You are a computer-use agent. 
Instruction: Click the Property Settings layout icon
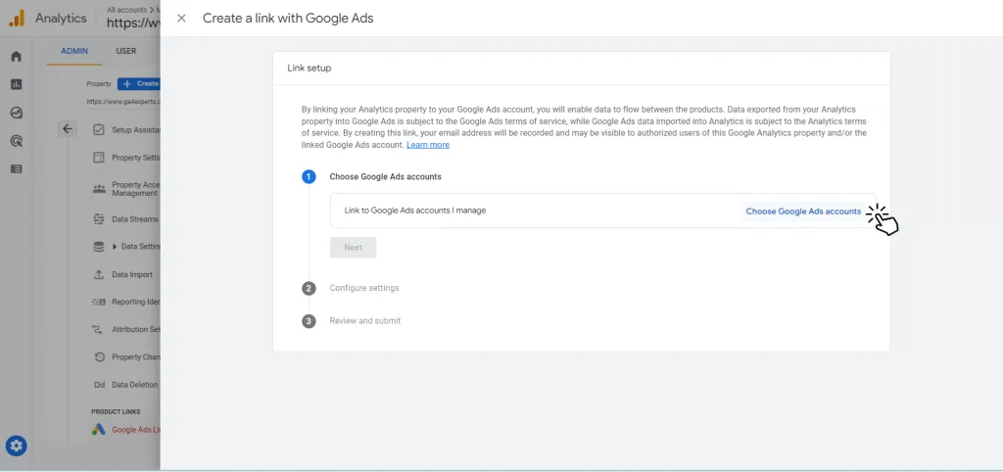tap(99, 158)
